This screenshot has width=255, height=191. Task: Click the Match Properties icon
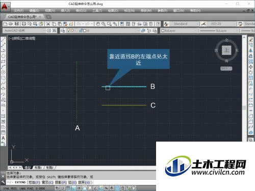71,24
